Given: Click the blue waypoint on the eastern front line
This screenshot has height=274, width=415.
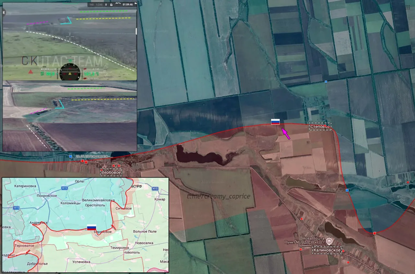Looking at the screenshot, I should pos(347,190).
